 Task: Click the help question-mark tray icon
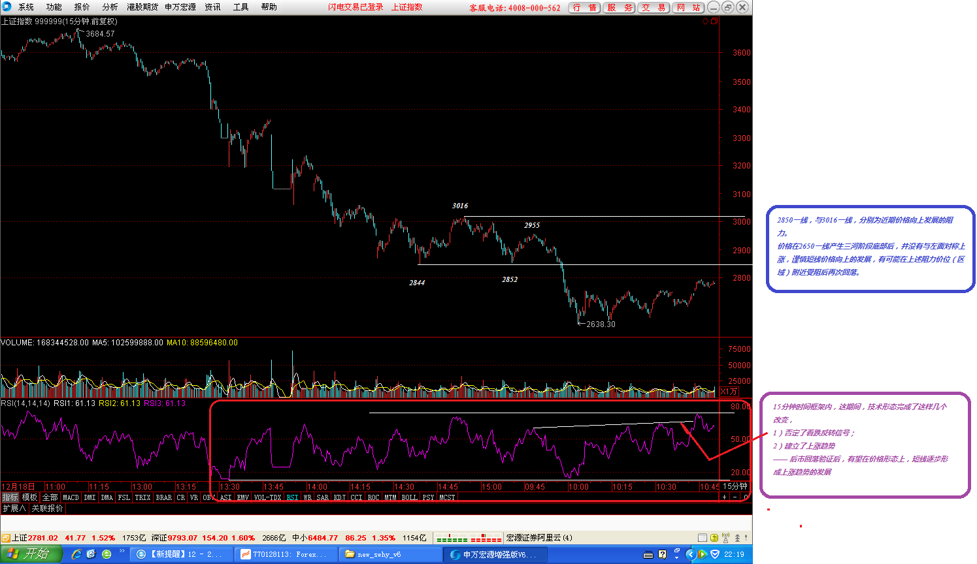tap(663, 554)
